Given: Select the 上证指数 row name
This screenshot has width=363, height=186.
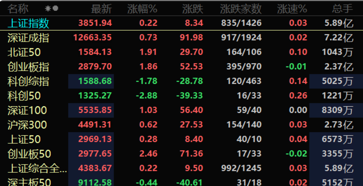Looking at the screenshot, I should (x=28, y=23).
